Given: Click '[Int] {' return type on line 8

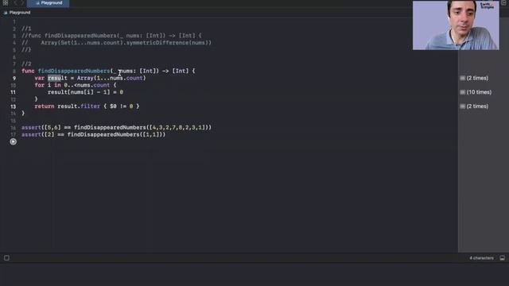Looking at the screenshot, I should pos(184,71).
